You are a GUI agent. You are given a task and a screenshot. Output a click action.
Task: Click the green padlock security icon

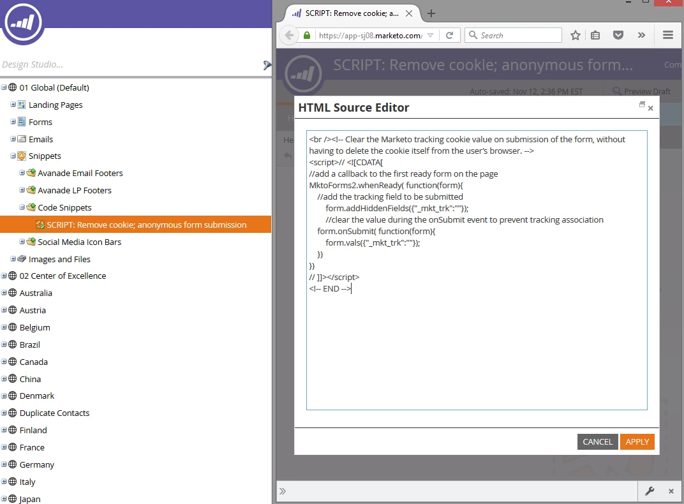coord(307,35)
